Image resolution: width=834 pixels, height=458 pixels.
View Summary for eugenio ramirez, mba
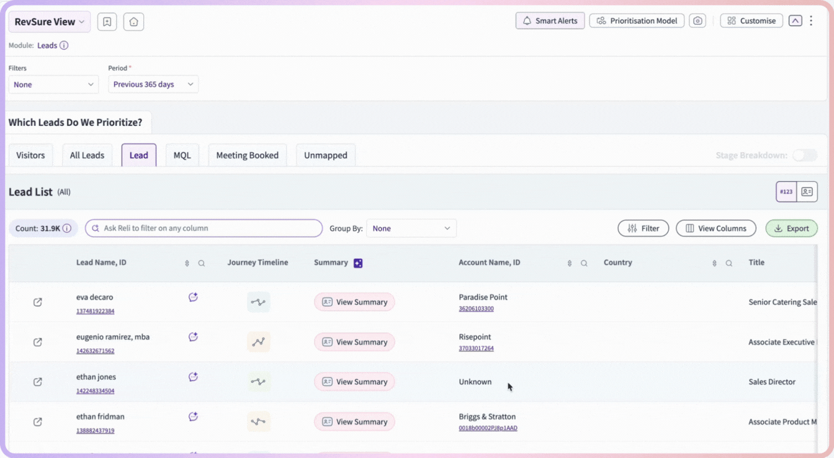coord(354,342)
